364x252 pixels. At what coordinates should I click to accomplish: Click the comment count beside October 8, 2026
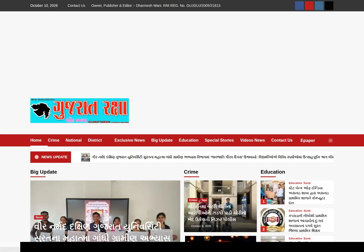[x=217, y=226]
